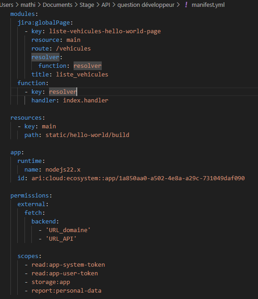This screenshot has height=299, width=258.
Task: Open the mathi breadcrumb folder
Action: coord(28,5)
